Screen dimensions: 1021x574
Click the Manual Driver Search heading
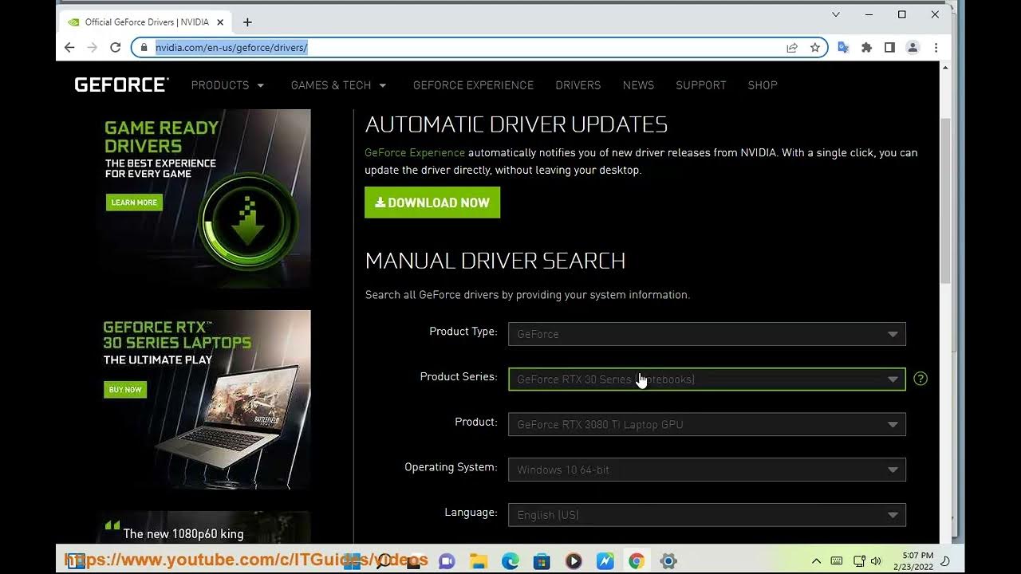[495, 261]
